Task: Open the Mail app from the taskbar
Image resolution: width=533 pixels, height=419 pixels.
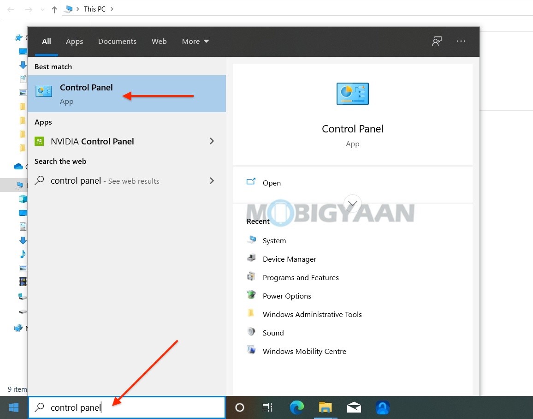Action: pos(354,407)
